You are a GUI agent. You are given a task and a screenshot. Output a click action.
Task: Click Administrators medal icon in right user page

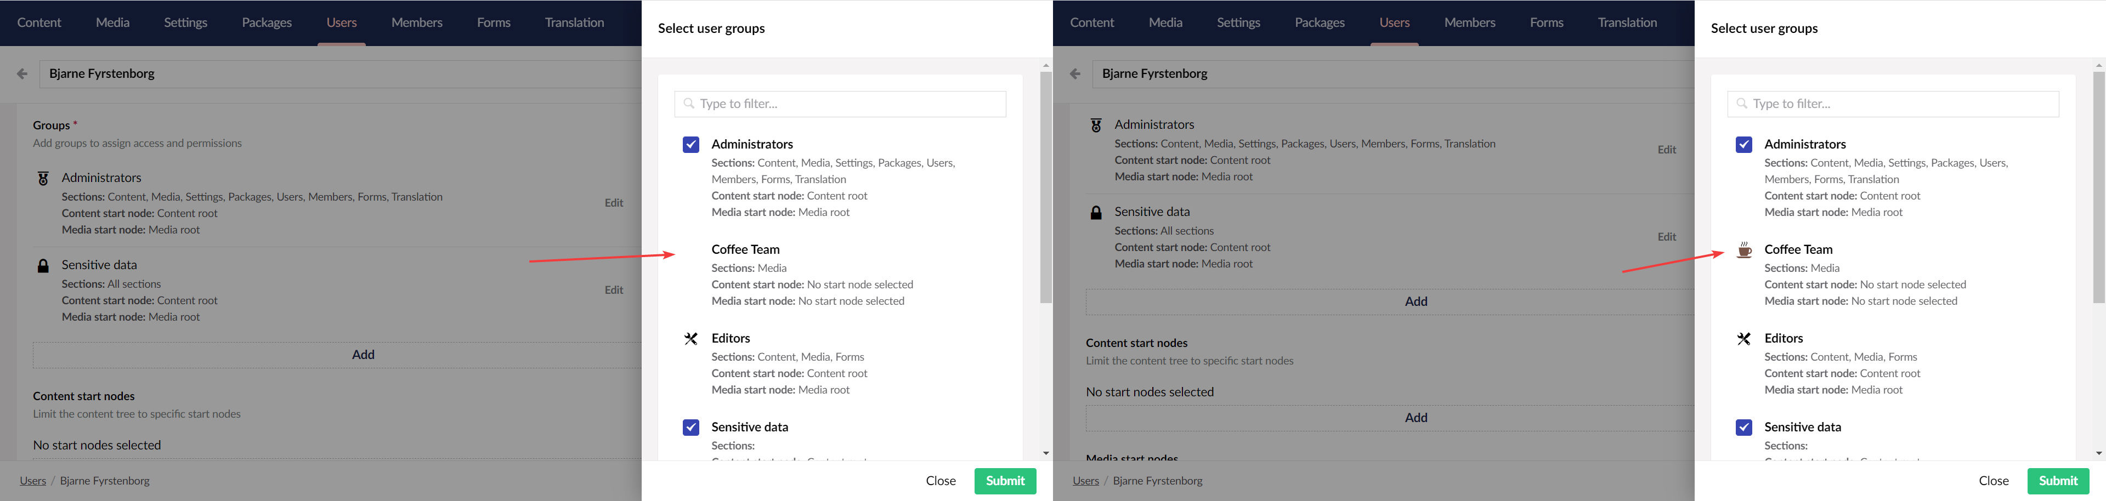1096,125
